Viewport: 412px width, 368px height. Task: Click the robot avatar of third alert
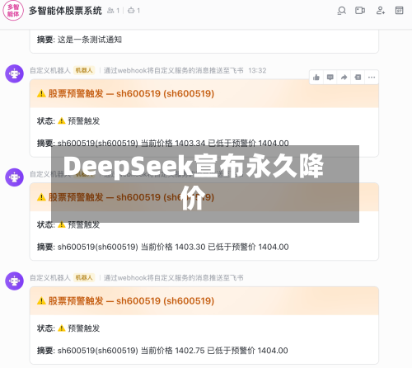(14, 281)
